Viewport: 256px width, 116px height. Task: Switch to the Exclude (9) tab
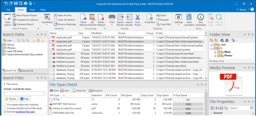pos(26,71)
